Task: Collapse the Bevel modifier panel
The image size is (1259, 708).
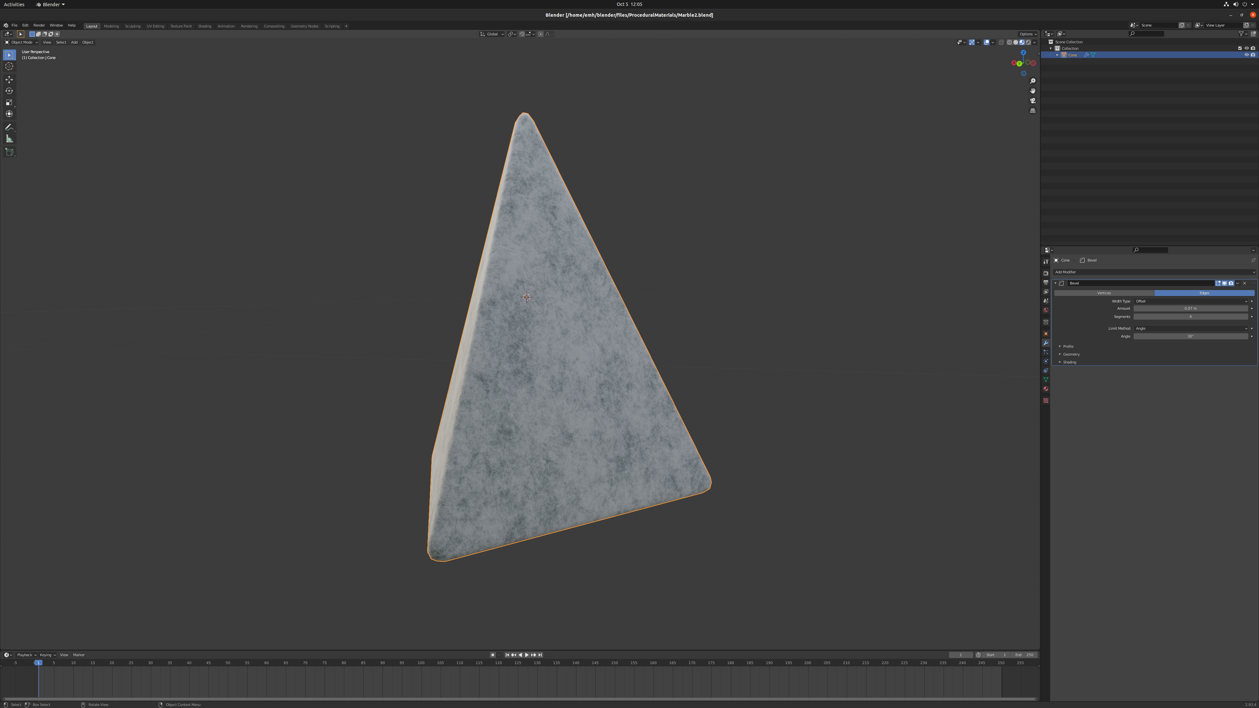Action: click(x=1056, y=284)
